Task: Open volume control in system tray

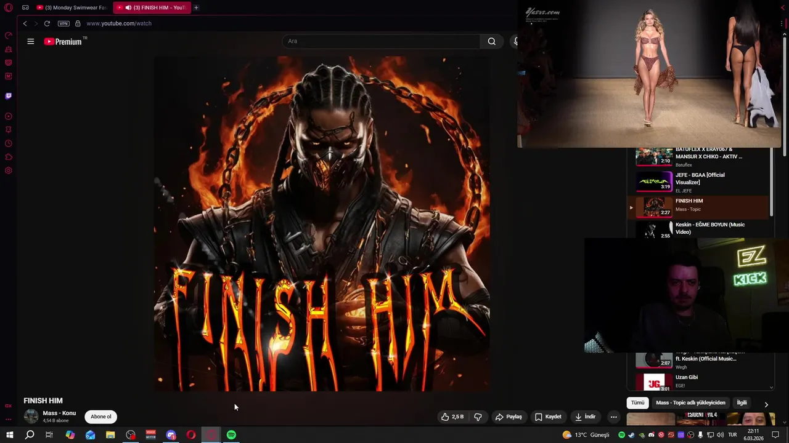Action: 720,435
